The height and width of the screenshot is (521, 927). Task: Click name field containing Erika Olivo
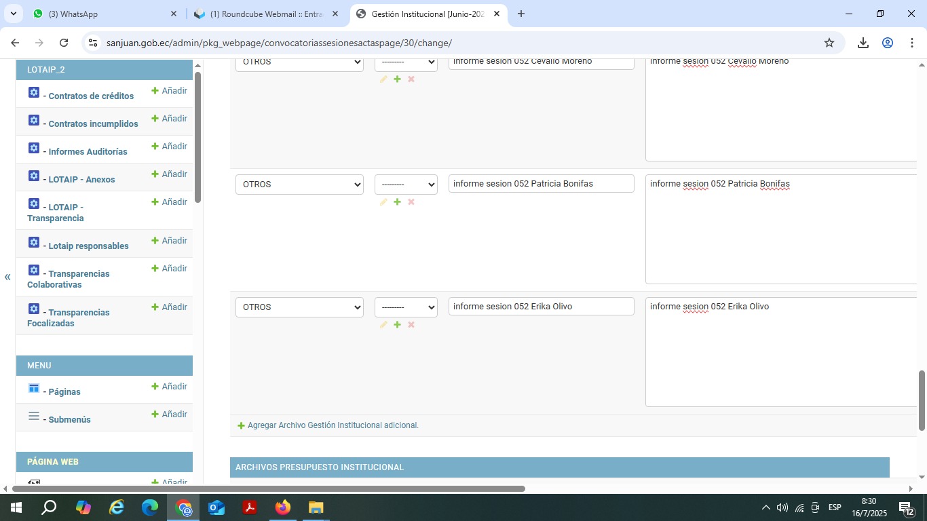point(541,307)
